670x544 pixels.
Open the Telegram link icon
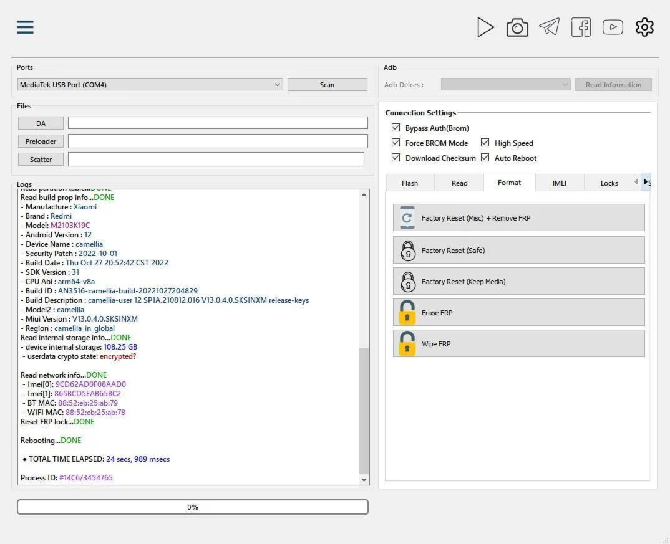click(549, 27)
